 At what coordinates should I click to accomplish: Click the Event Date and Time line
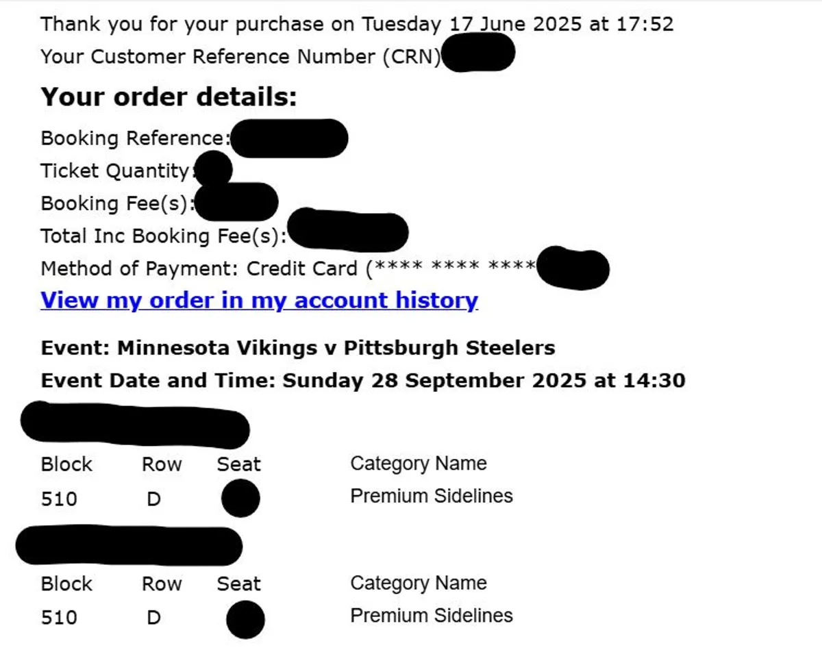pyautogui.click(x=363, y=380)
